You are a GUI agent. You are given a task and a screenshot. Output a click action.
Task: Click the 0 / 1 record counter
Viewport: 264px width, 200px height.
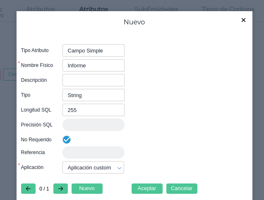point(44,189)
